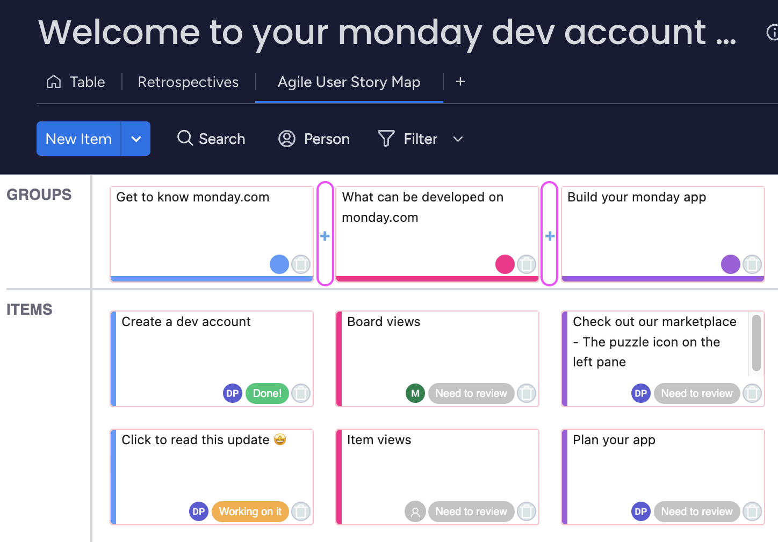Click DP avatar on 'Create a dev account' card
Viewport: 778px width, 542px height.
[x=233, y=393]
